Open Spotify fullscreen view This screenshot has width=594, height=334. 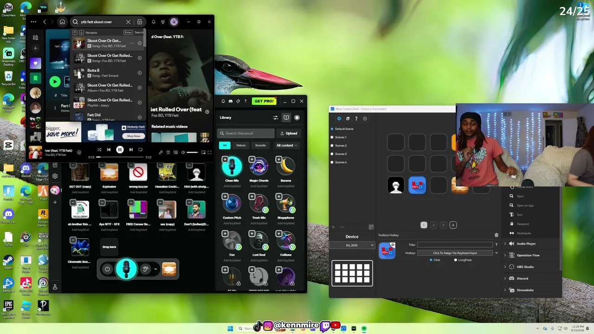(209, 152)
